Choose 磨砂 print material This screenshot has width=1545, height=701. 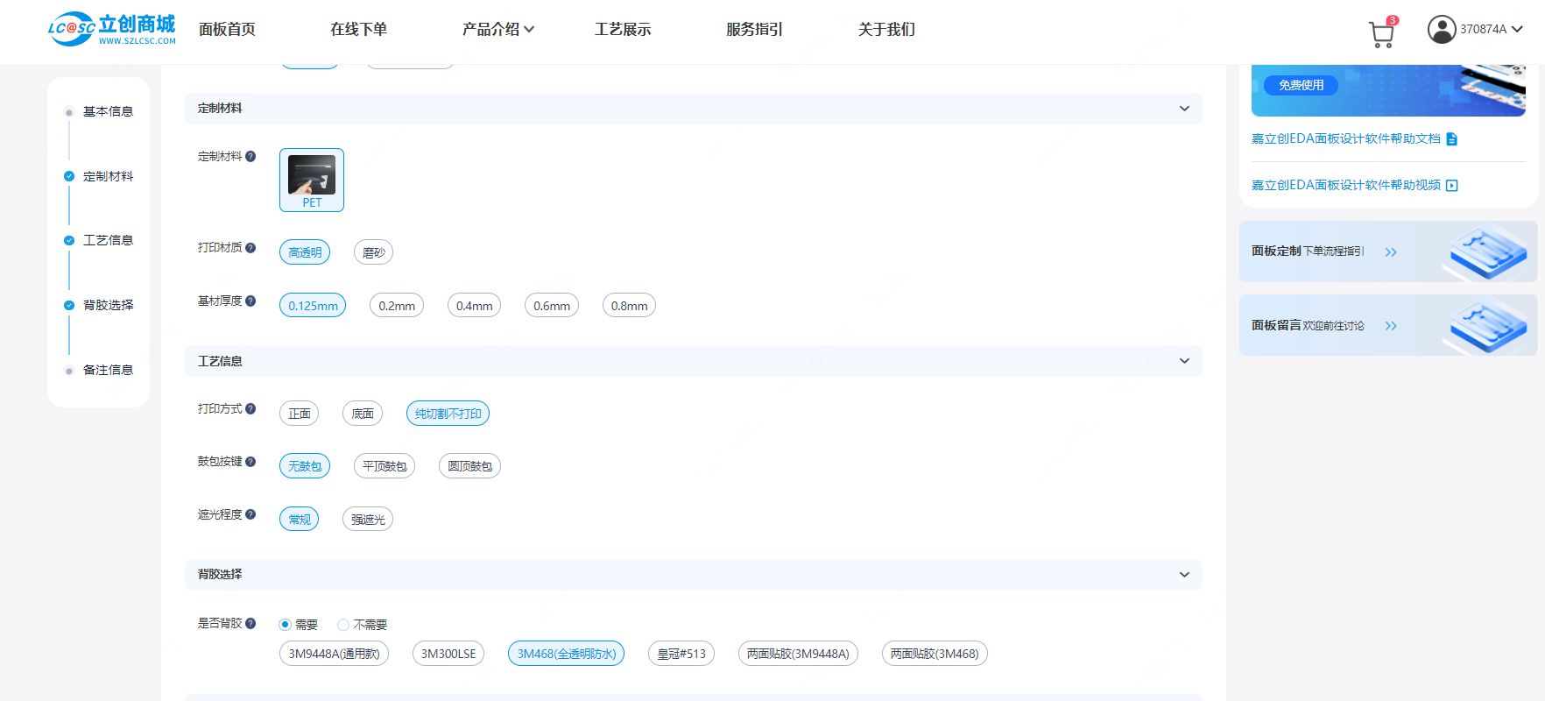tap(373, 252)
